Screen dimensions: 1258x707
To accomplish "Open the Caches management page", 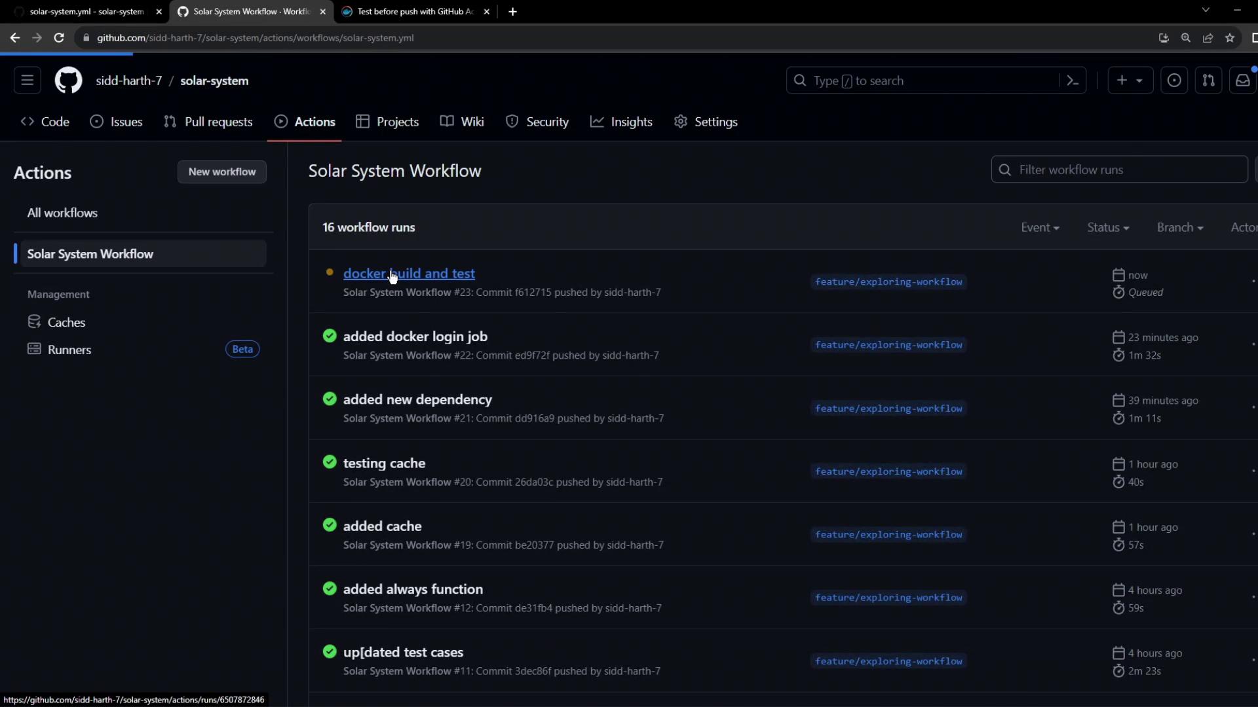I will [x=66, y=322].
